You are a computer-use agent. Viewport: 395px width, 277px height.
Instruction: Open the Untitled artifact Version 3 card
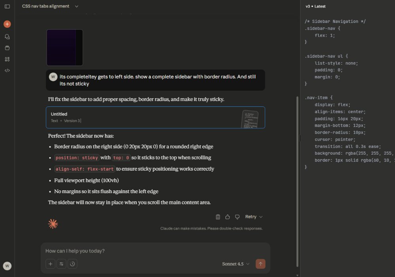tap(155, 118)
